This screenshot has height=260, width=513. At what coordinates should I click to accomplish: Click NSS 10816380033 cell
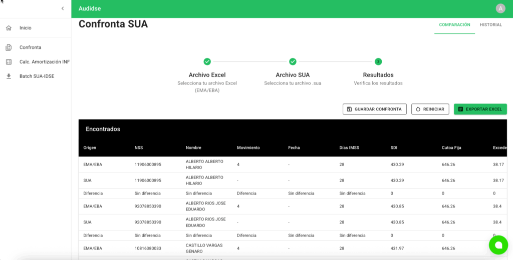pos(148,248)
